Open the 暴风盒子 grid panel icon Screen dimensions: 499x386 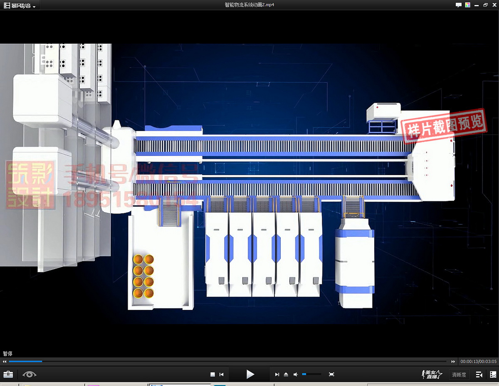[493, 374]
